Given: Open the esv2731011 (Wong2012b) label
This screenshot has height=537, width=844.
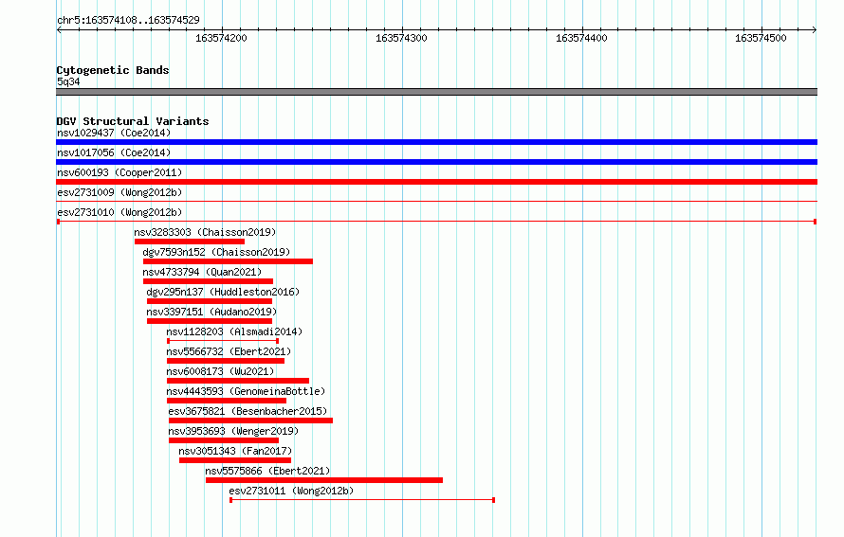Looking at the screenshot, I should point(291,491).
